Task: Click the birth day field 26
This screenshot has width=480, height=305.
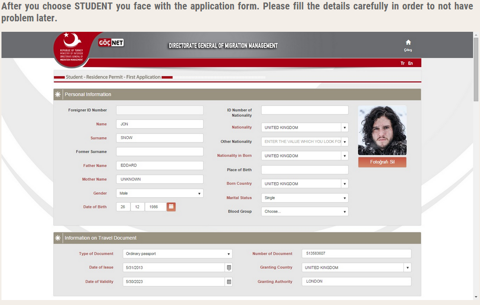Action: [x=123, y=207]
